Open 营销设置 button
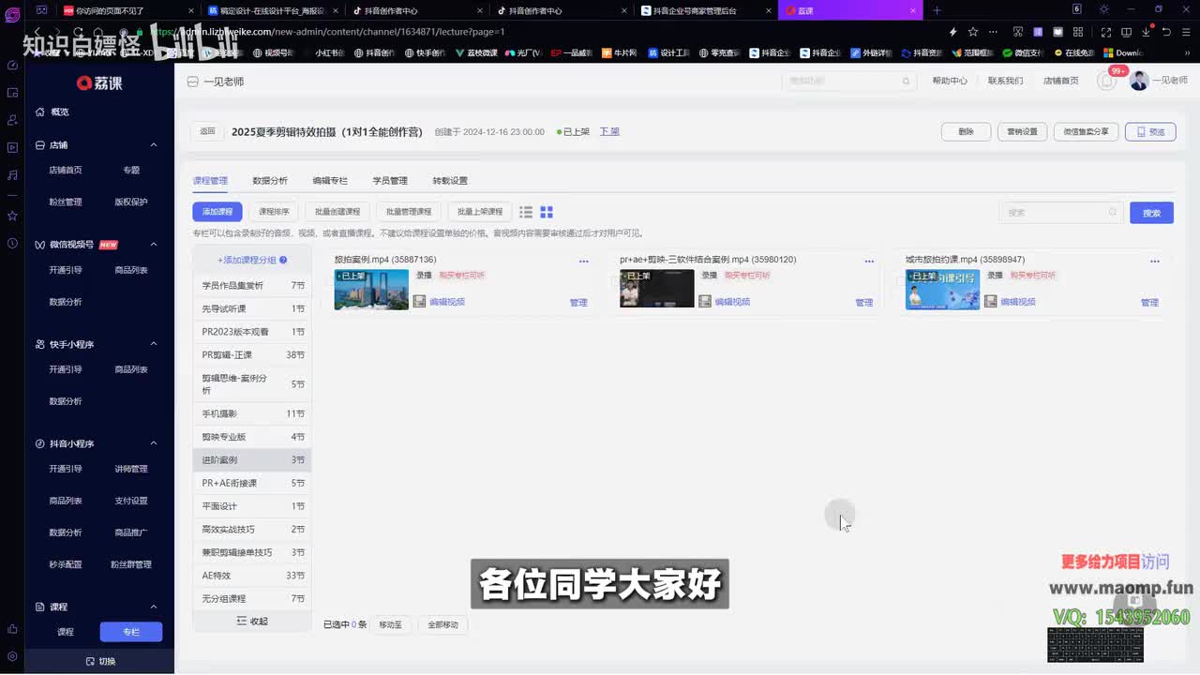Screen dimensions: 1200x675 [1022, 131]
